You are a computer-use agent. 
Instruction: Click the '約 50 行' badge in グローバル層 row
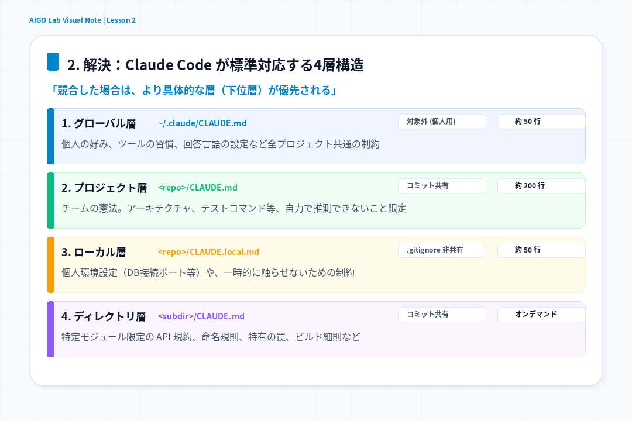pos(541,122)
